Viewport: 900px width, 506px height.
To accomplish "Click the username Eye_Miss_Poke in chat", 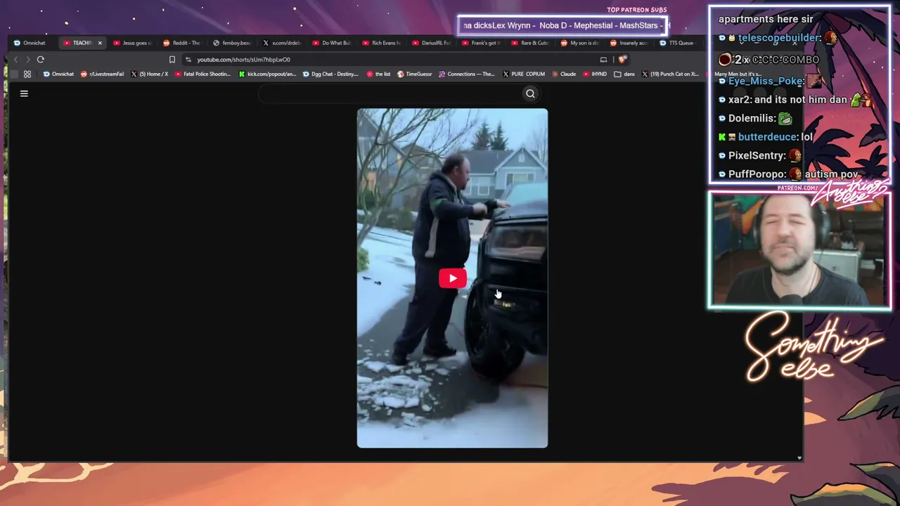I will (x=766, y=82).
